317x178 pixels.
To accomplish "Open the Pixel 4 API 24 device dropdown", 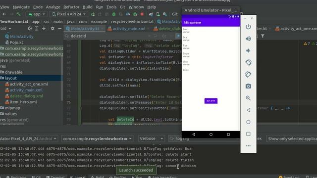I will coord(69,14).
